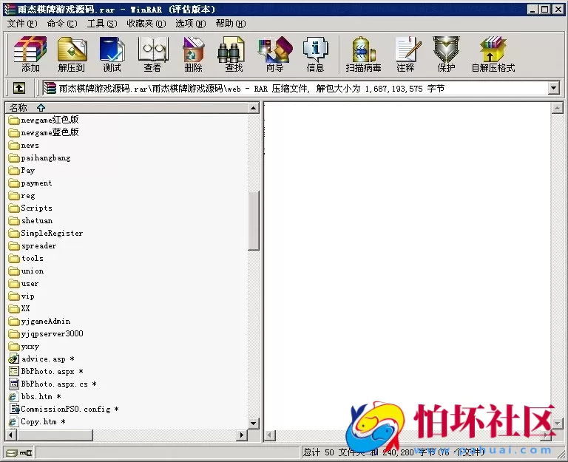568x462 pixels.
Task: Go up one folder level button
Action: click(19, 88)
